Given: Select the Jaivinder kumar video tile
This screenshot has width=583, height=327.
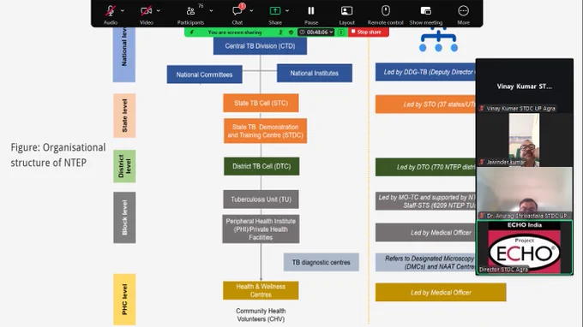Looking at the screenshot, I should (x=524, y=140).
